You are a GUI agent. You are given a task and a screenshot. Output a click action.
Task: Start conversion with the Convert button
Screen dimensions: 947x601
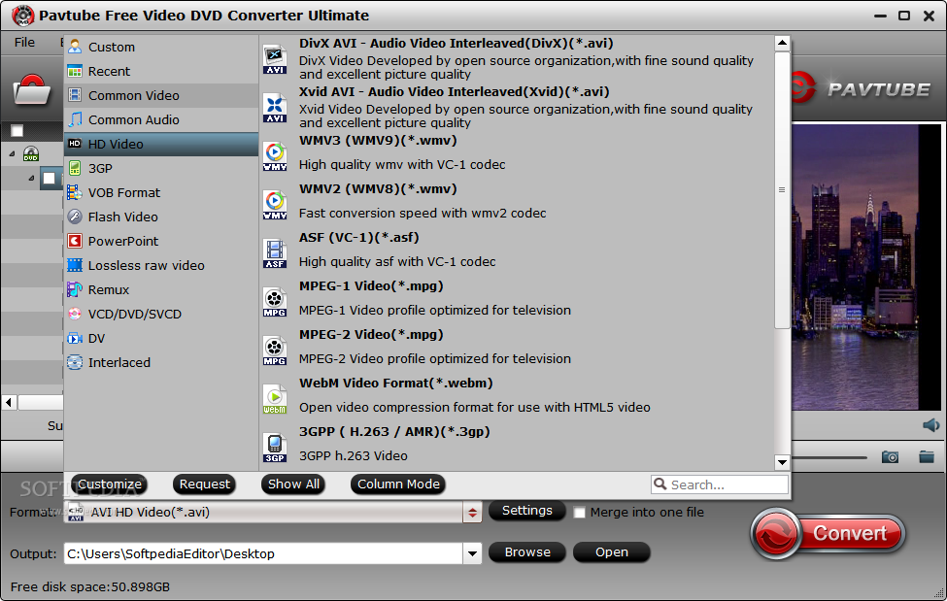click(829, 533)
